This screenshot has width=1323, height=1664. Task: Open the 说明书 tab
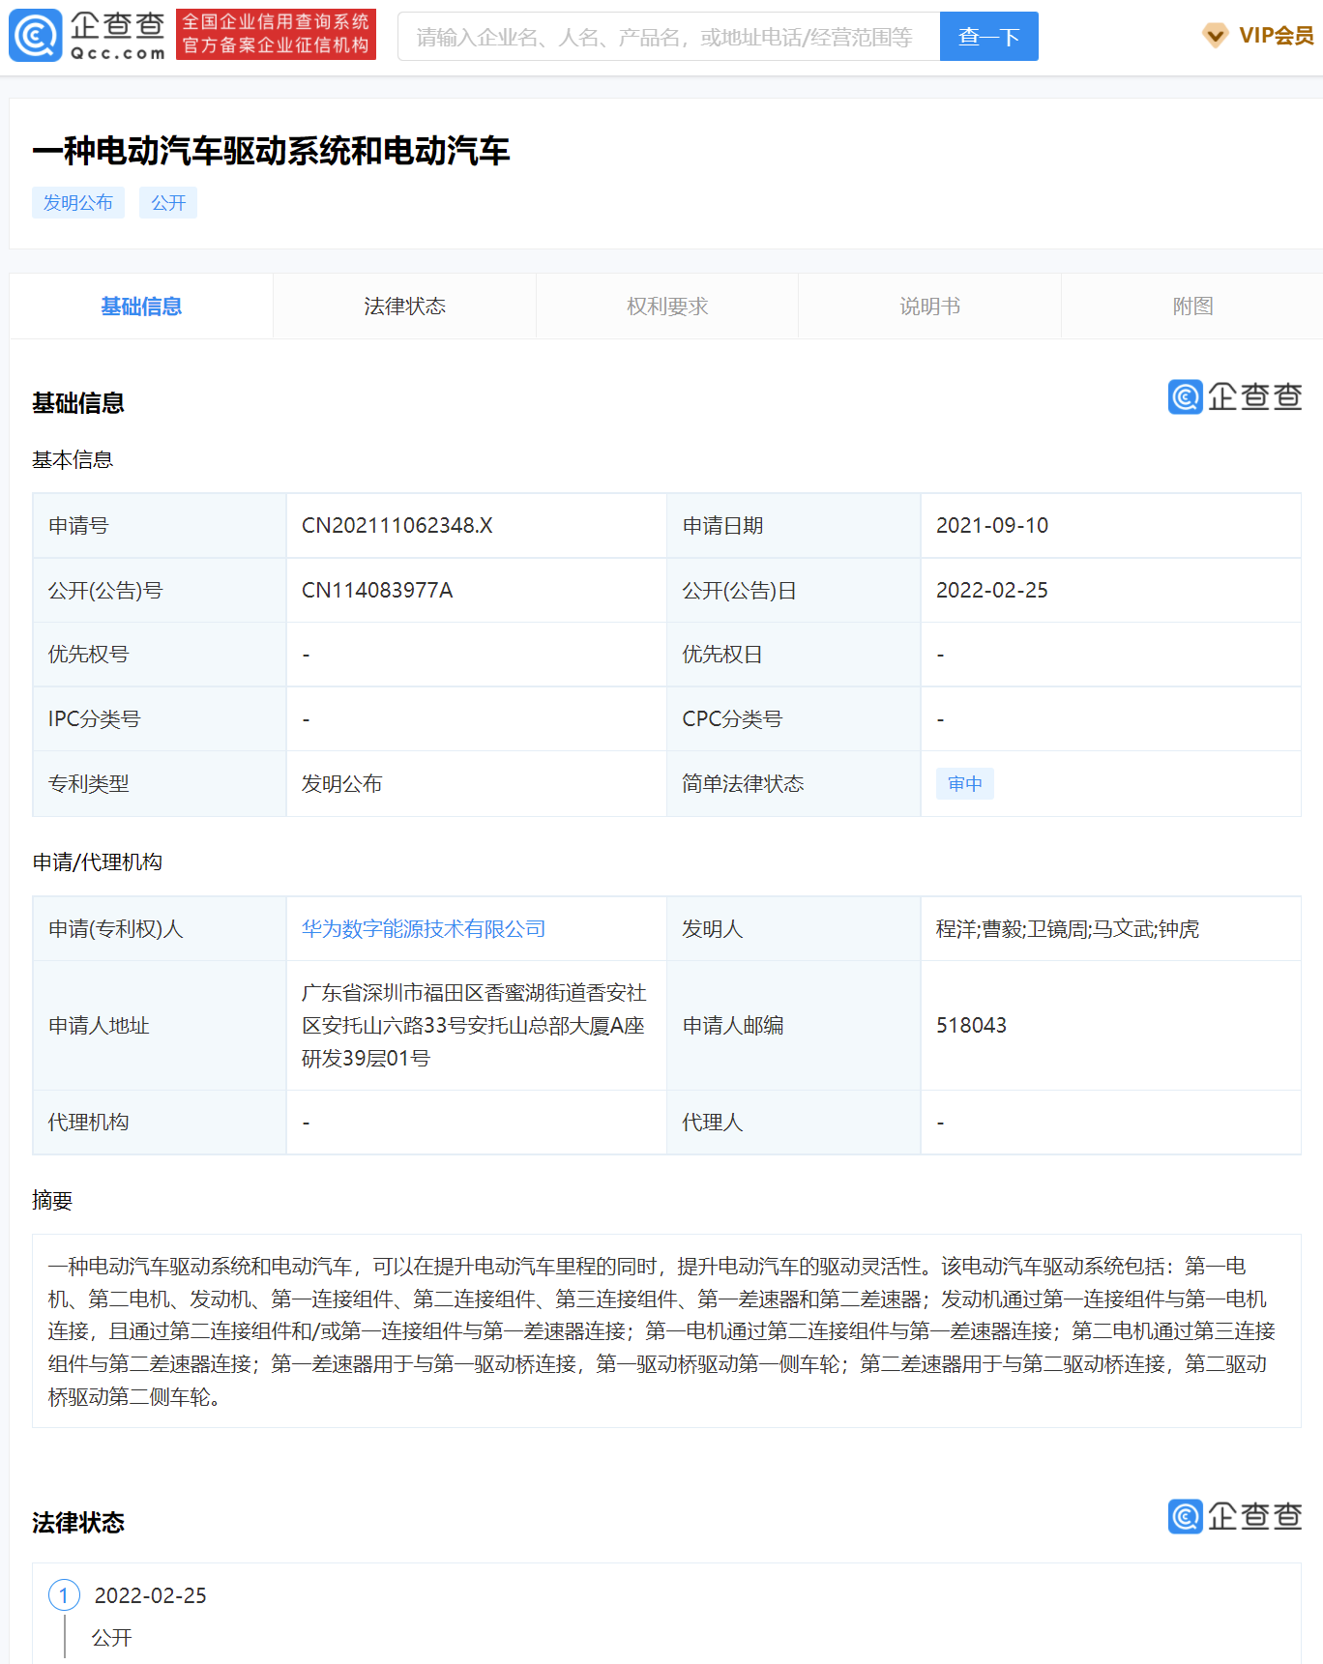pyautogui.click(x=929, y=307)
